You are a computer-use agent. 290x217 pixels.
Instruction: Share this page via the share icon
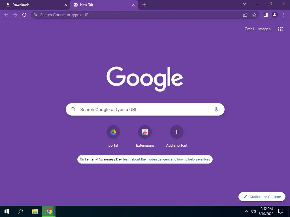[x=245, y=15]
